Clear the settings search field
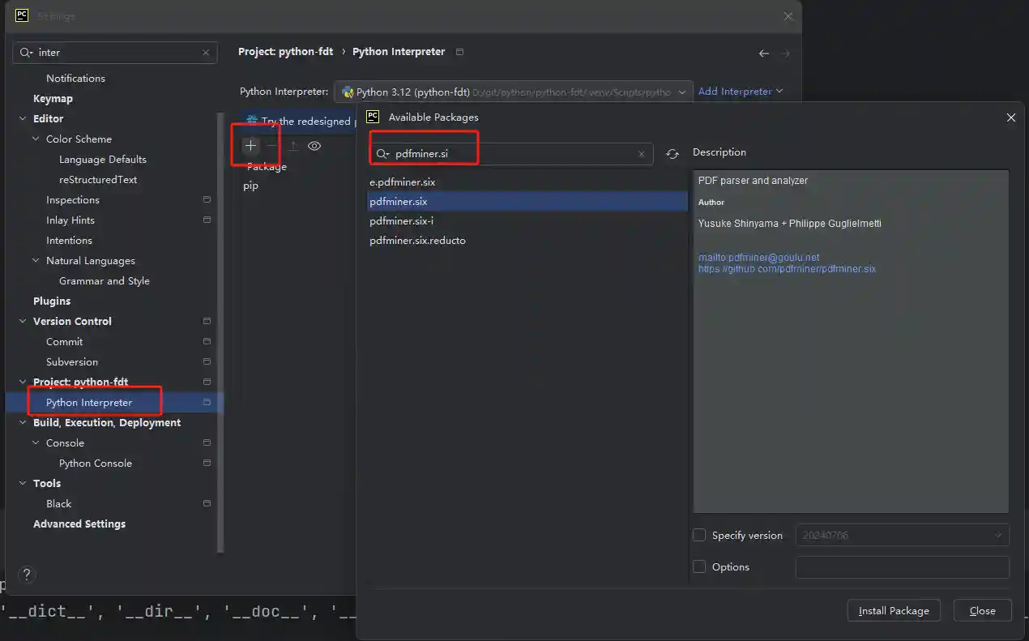 pyautogui.click(x=206, y=53)
